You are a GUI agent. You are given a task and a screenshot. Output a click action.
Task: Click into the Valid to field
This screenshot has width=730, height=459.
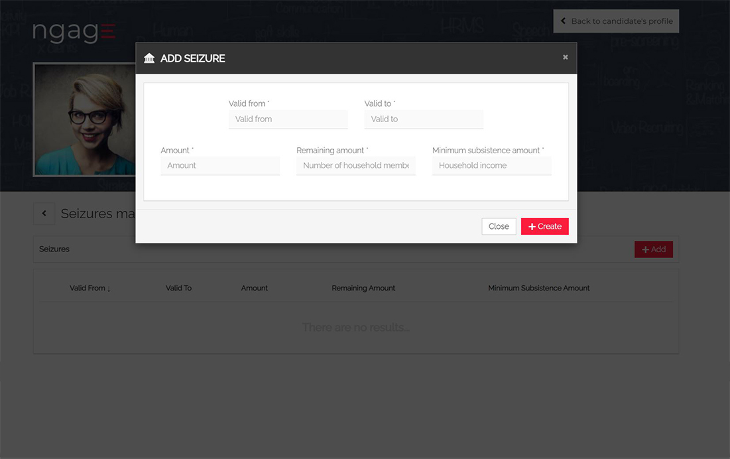click(423, 119)
